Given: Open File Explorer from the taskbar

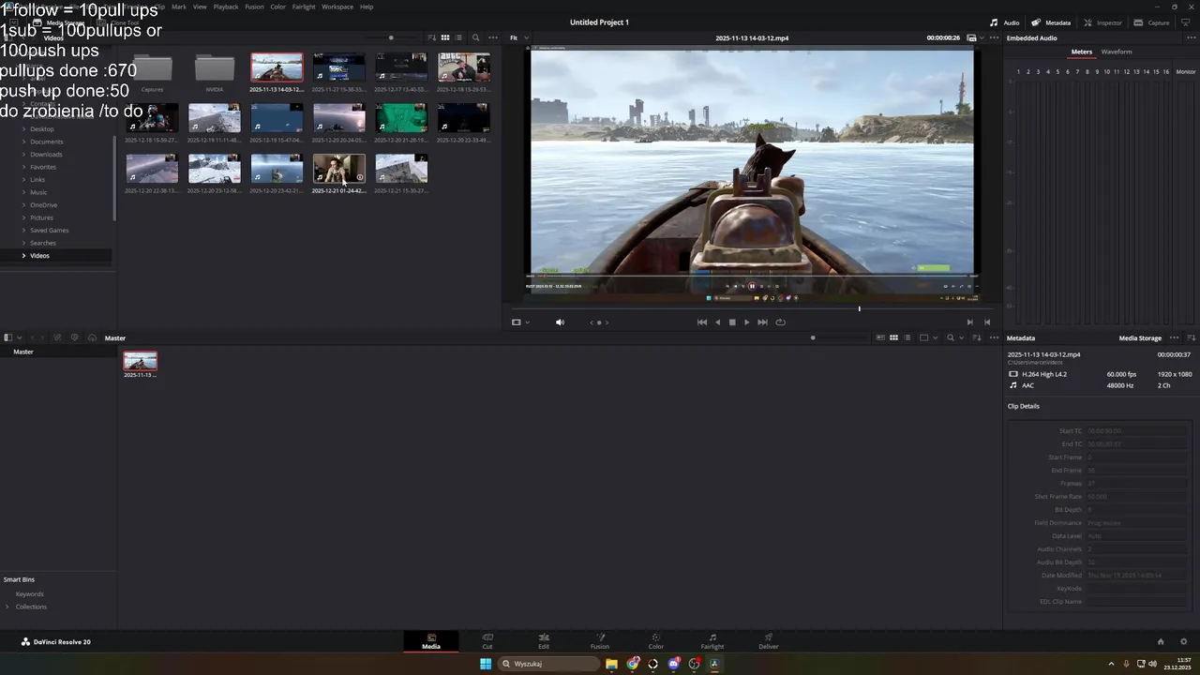Looking at the screenshot, I should coord(611,664).
